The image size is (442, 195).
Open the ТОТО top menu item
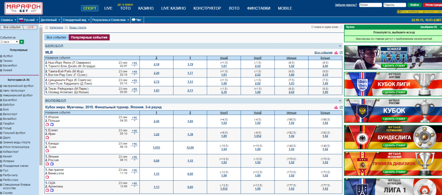(126, 8)
